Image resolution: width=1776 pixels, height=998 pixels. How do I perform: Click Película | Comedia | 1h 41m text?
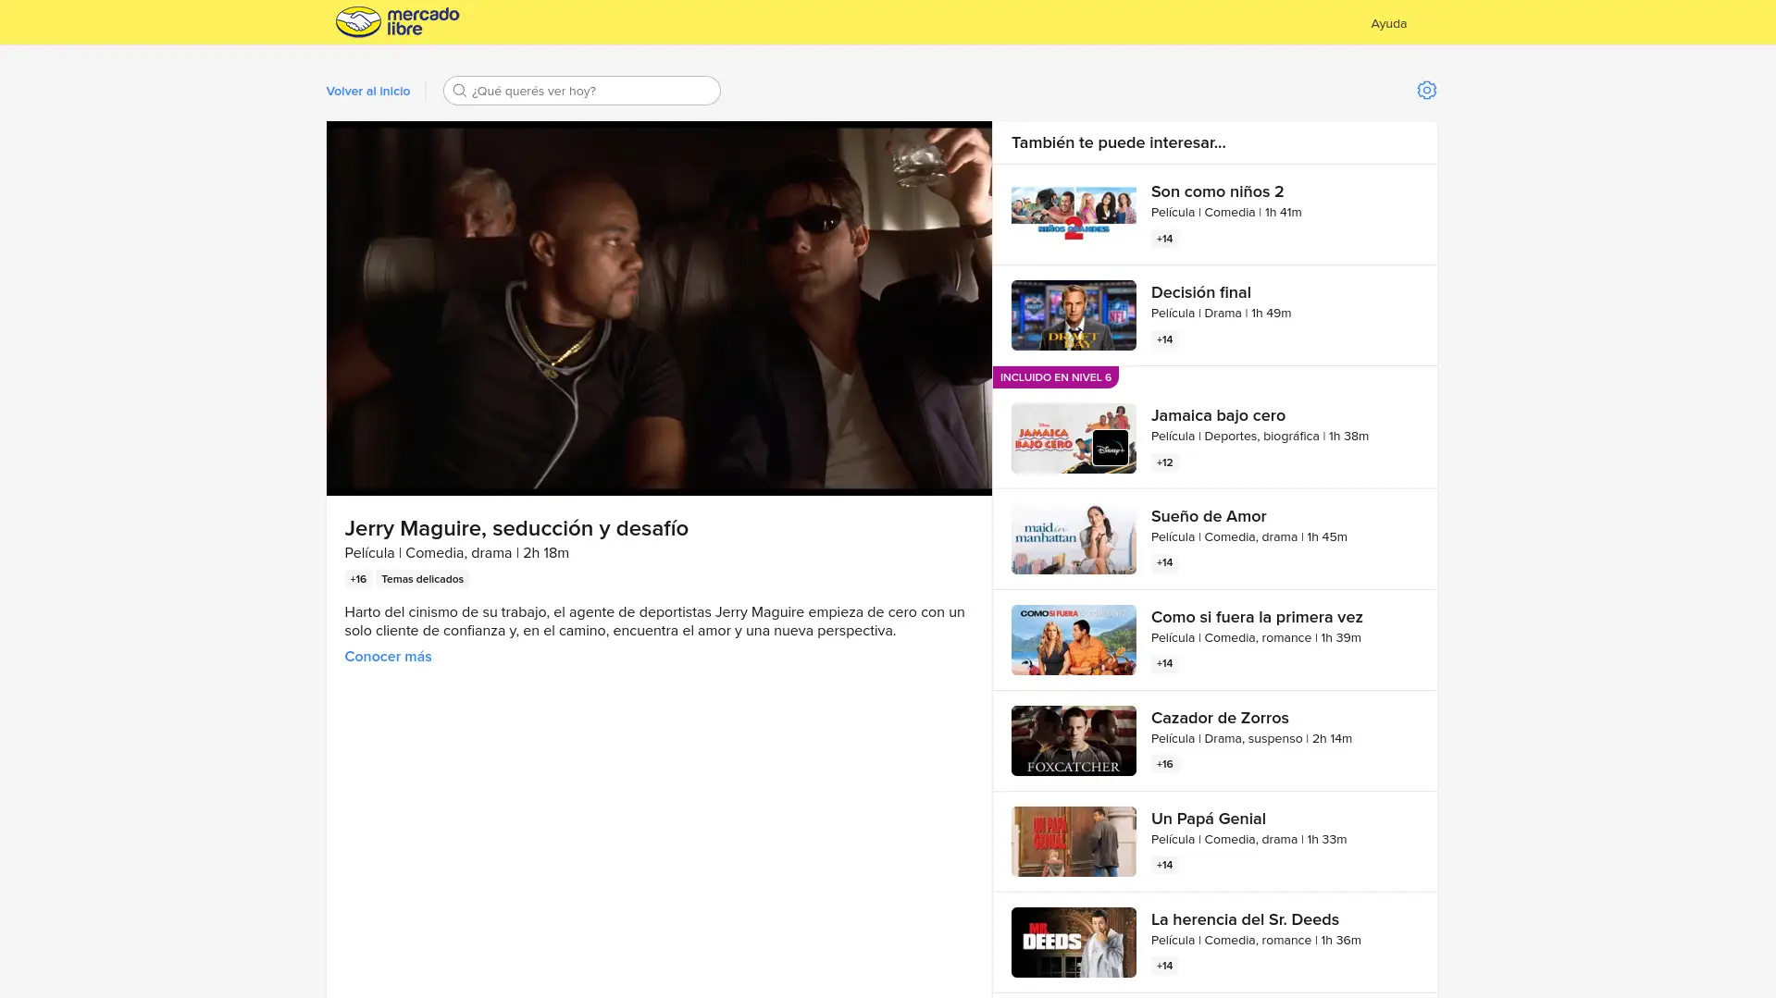point(1226,212)
